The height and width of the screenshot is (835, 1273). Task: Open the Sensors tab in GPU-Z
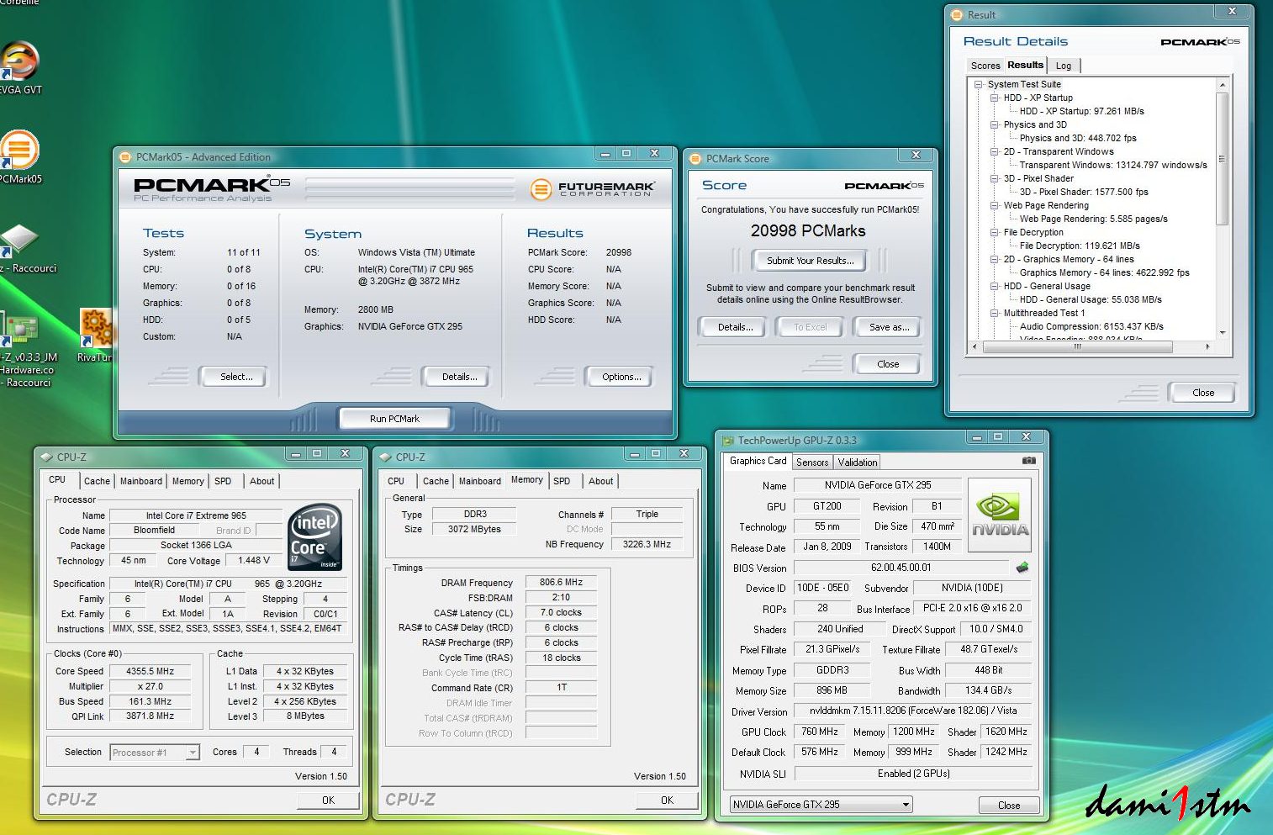812,462
